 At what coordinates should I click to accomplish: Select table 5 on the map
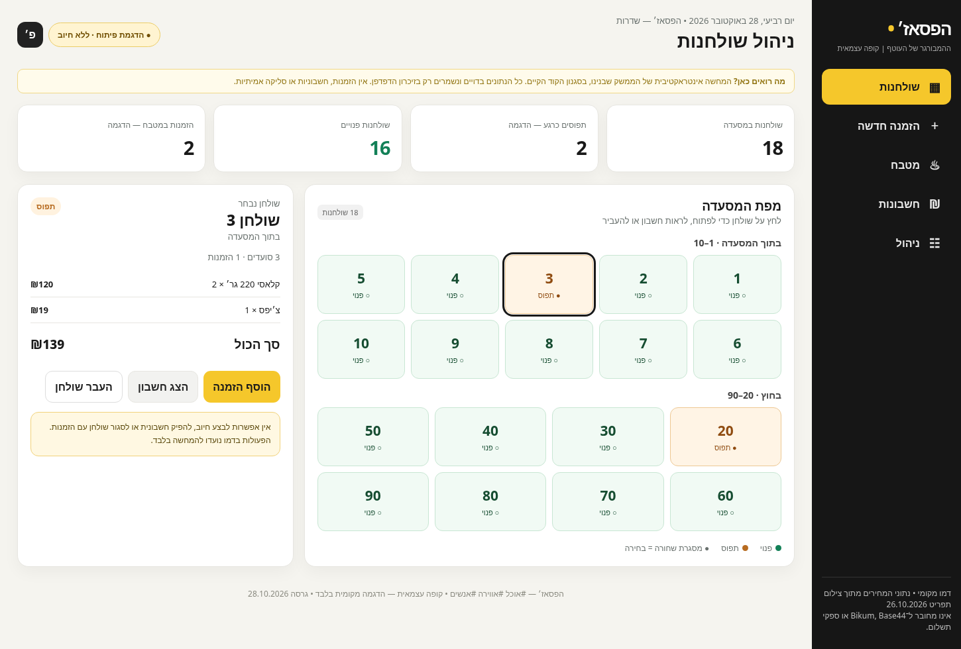coord(361,285)
